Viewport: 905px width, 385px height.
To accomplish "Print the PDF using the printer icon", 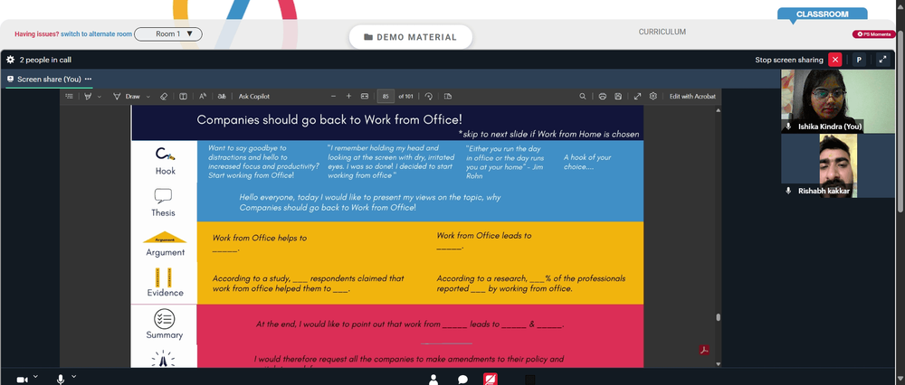I will tap(602, 96).
